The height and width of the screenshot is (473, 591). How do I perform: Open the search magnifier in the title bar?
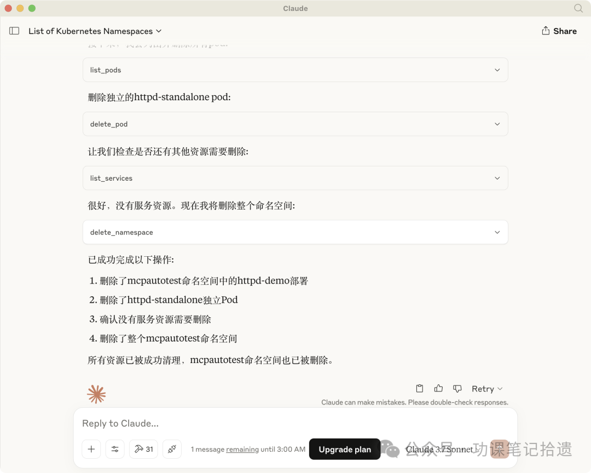click(577, 8)
